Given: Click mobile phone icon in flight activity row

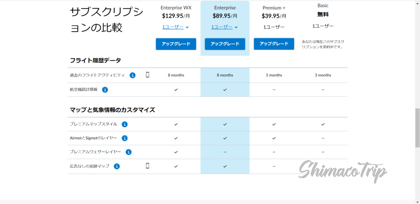Looking at the screenshot, I should coord(148,75).
